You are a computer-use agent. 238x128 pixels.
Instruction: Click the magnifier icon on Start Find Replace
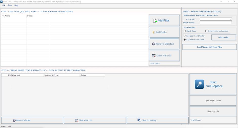[199, 84]
